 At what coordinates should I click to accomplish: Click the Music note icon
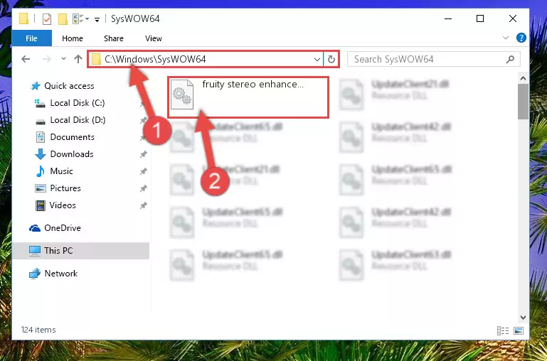[x=41, y=171]
